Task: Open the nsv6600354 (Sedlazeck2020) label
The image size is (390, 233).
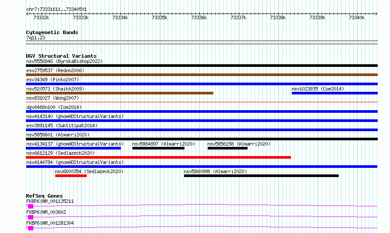Action: pos(89,171)
